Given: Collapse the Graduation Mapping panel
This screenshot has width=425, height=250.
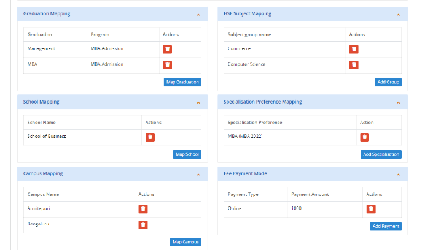Looking at the screenshot, I should 198,14.
